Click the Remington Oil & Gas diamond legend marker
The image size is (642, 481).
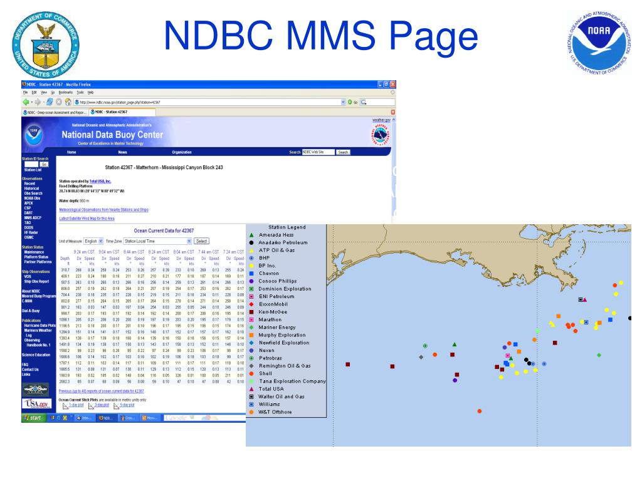pos(251,366)
